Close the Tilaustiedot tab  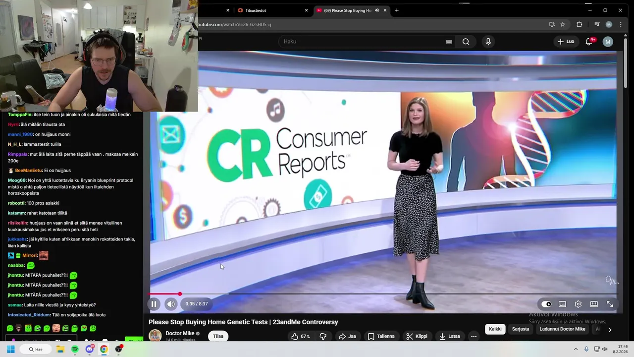306,10
